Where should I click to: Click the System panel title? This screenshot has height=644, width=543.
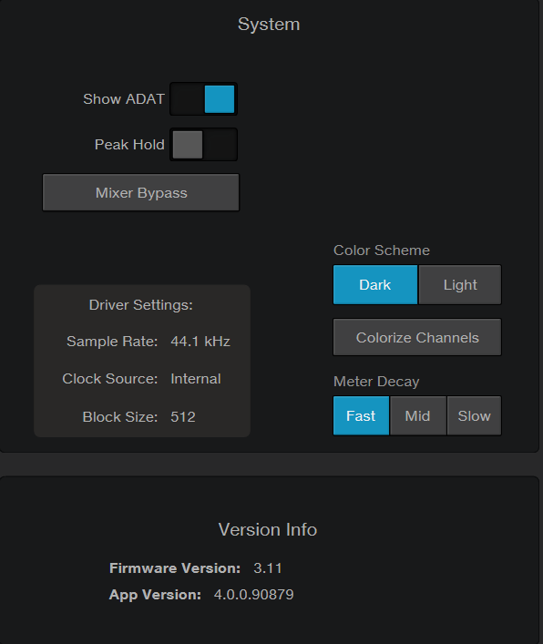(x=269, y=25)
